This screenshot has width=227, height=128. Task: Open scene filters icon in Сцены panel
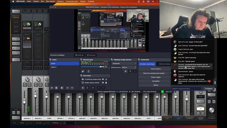click(62, 88)
